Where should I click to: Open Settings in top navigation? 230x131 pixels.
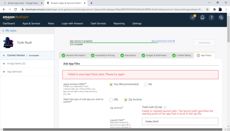[x=137, y=24]
